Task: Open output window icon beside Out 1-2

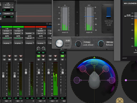Action: [x=45, y=33]
